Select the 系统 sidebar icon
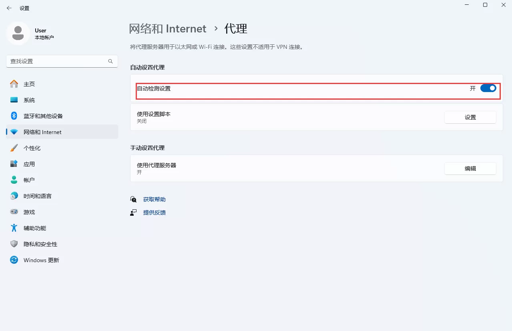This screenshot has height=331, width=512. point(14,100)
